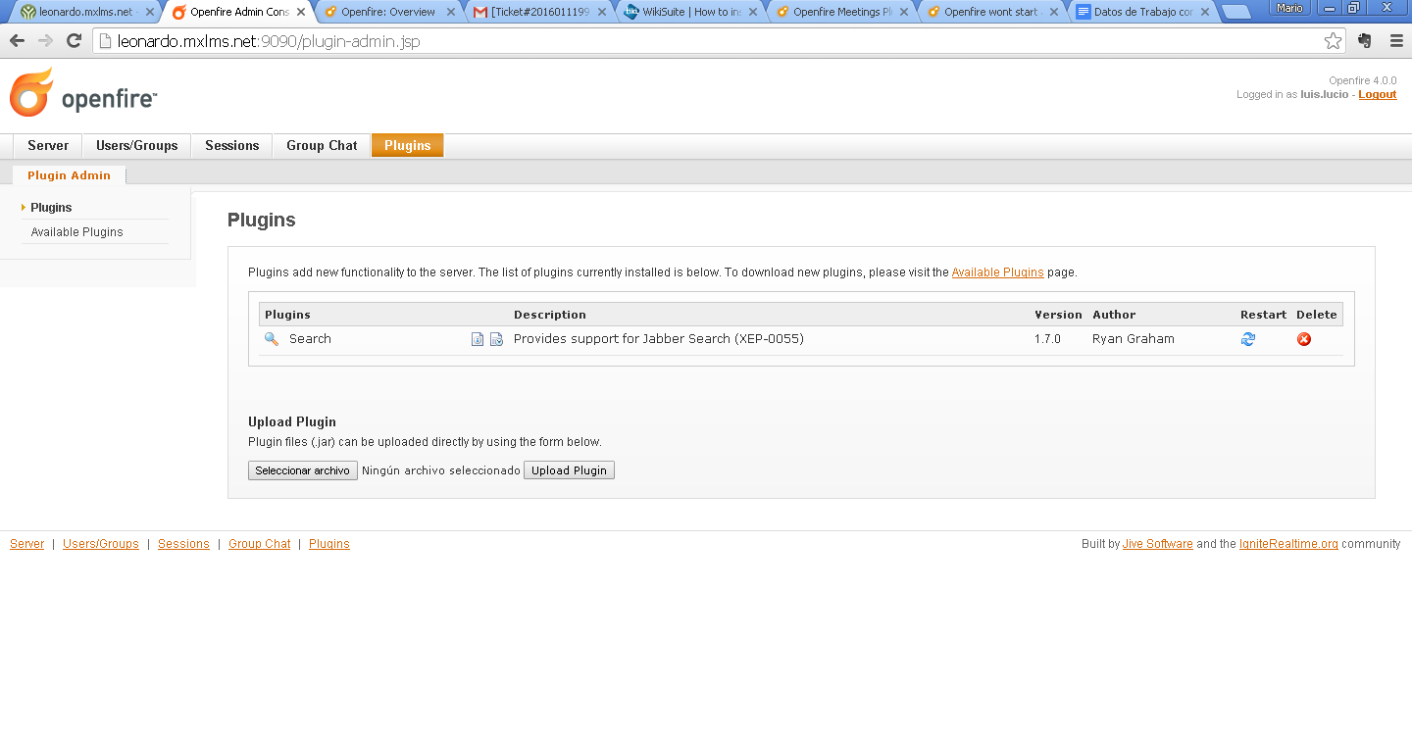Click the footer Users/Groups link

coord(101,544)
